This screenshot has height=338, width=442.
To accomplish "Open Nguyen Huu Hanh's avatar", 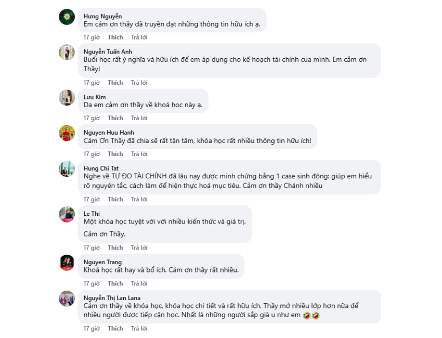I will coord(67,133).
